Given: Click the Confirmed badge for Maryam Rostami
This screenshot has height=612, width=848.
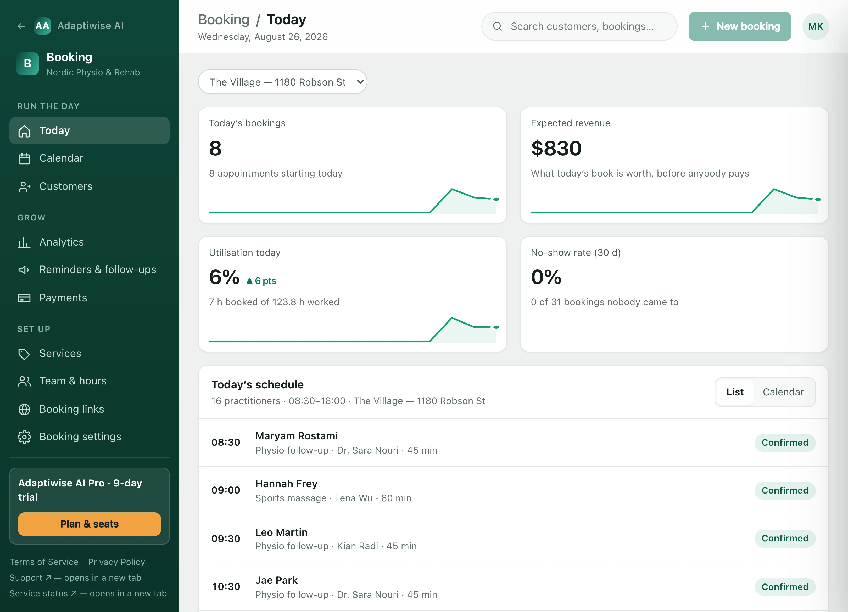Looking at the screenshot, I should (x=785, y=443).
